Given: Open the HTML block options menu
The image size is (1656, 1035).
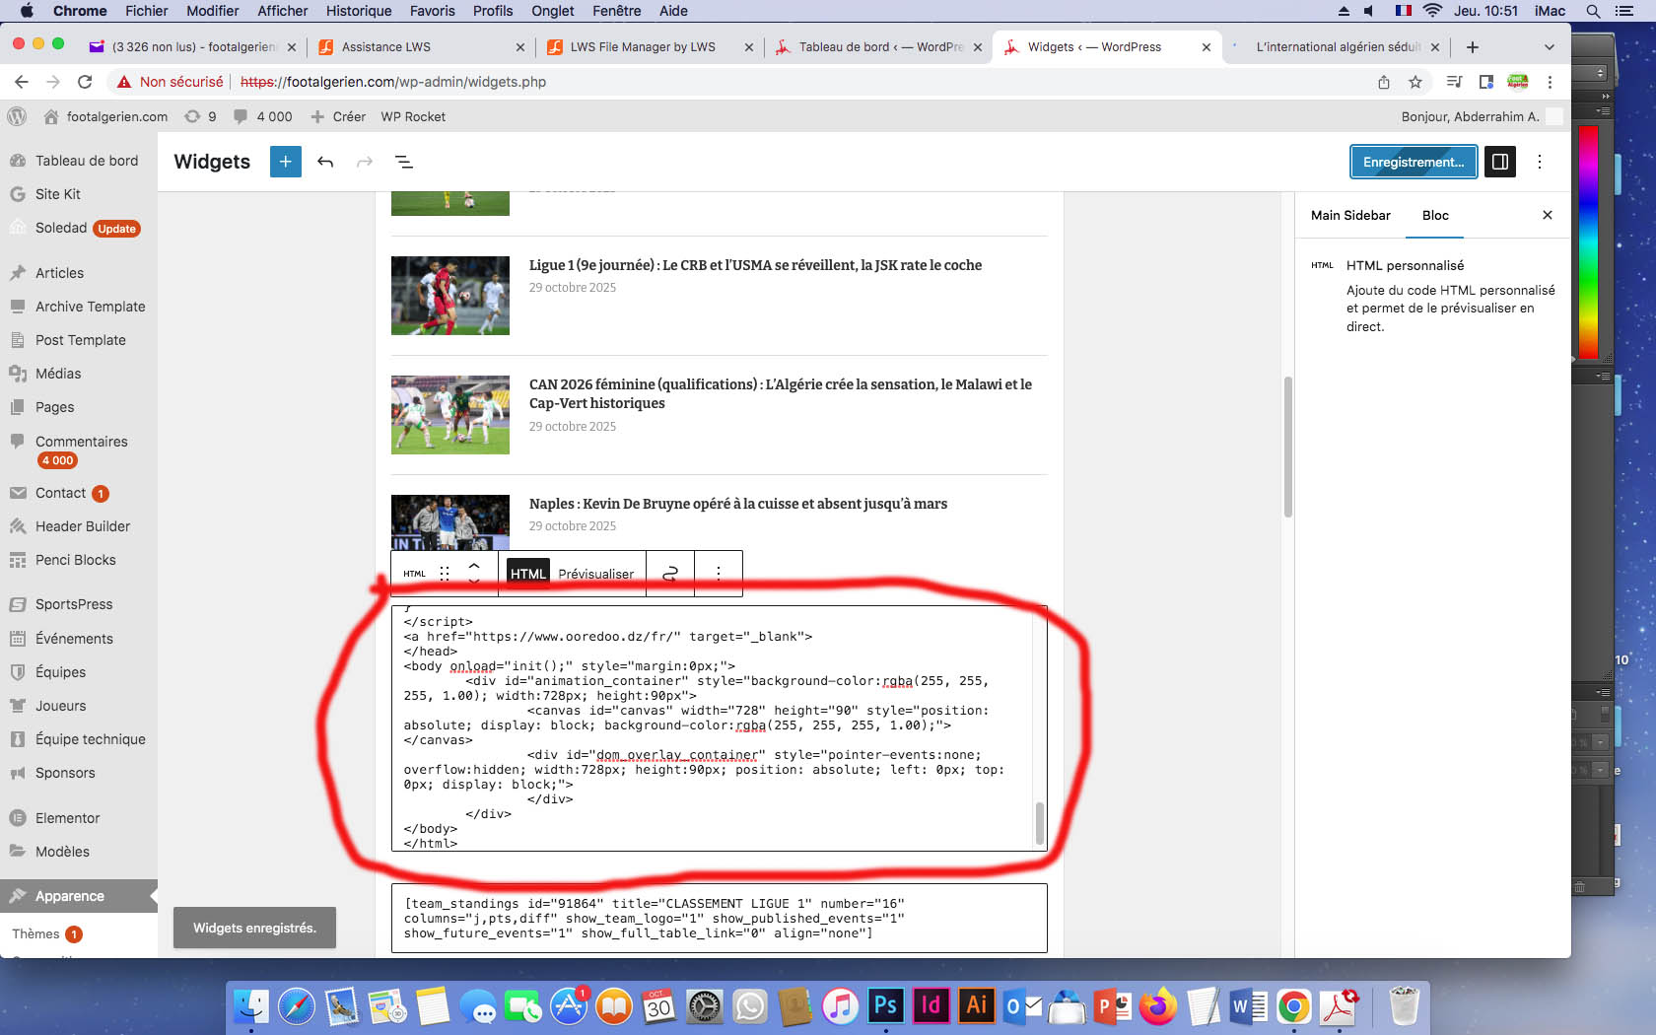Looking at the screenshot, I should point(719,574).
